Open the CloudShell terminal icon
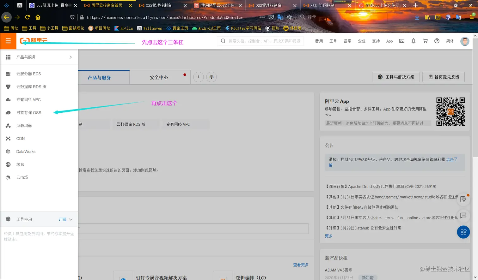 pos(401,41)
